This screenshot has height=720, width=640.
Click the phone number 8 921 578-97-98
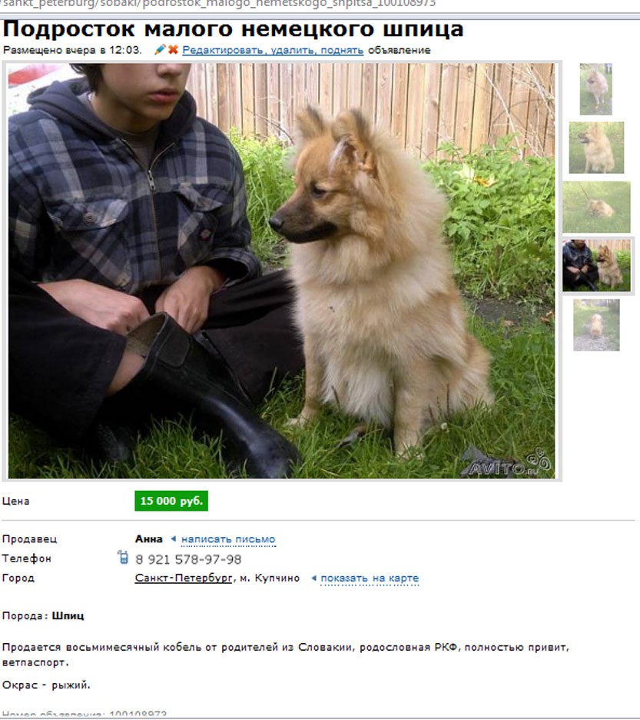click(x=188, y=559)
